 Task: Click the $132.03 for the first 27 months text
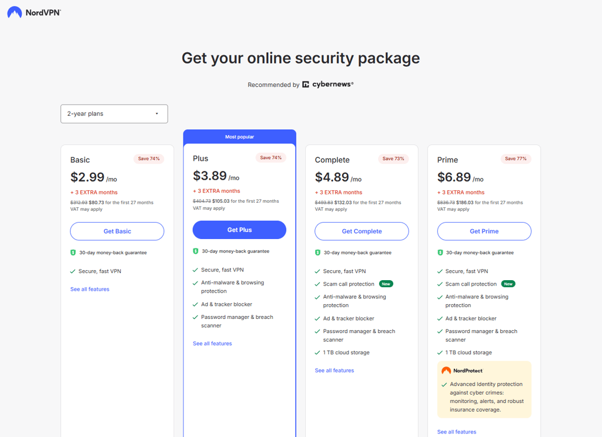(367, 203)
